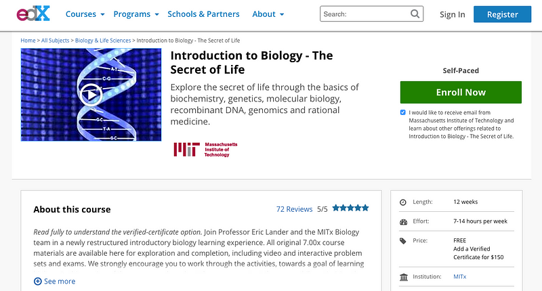
Task: Click Sign In in the header
Action: click(452, 14)
